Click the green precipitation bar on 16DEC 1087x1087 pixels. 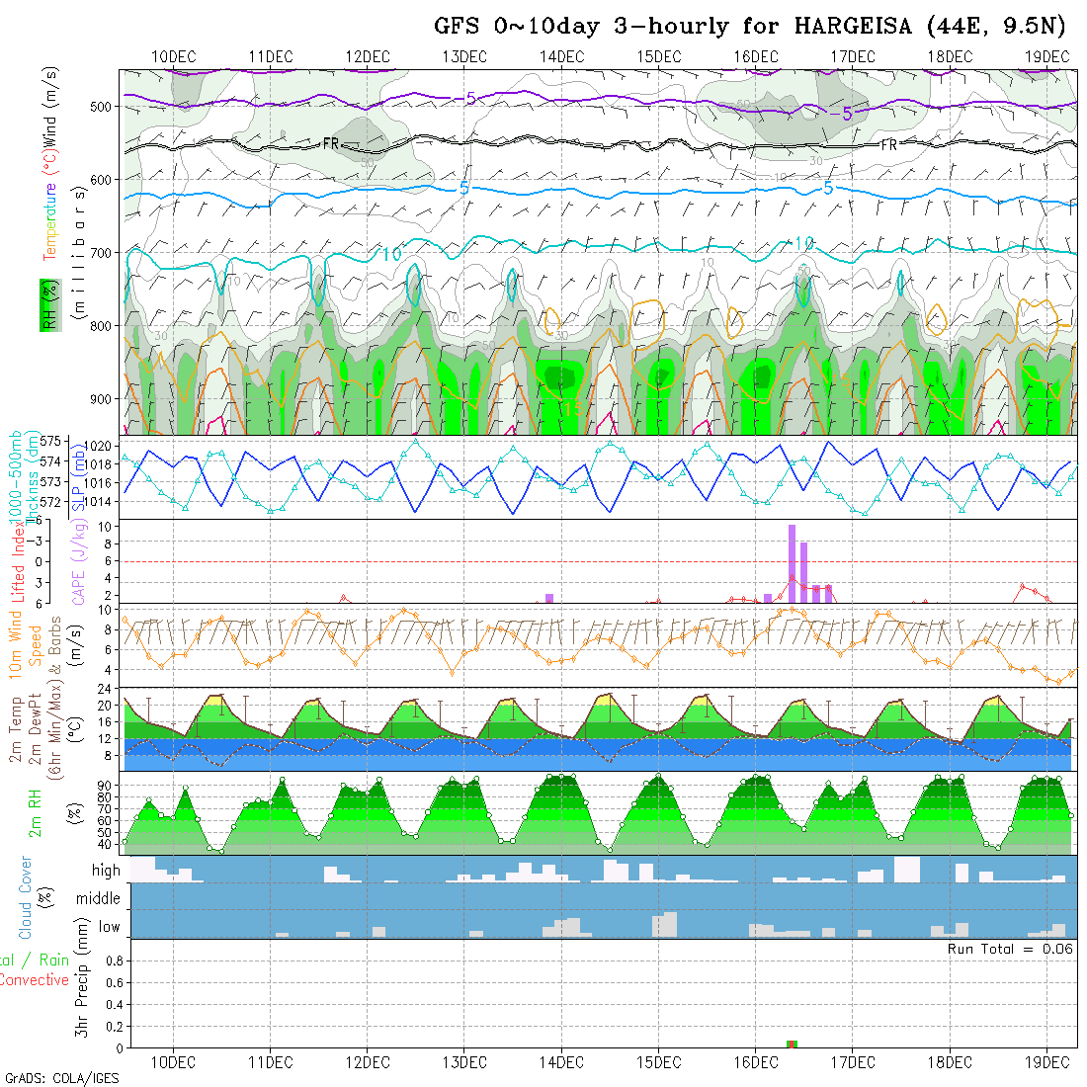pos(791,1044)
